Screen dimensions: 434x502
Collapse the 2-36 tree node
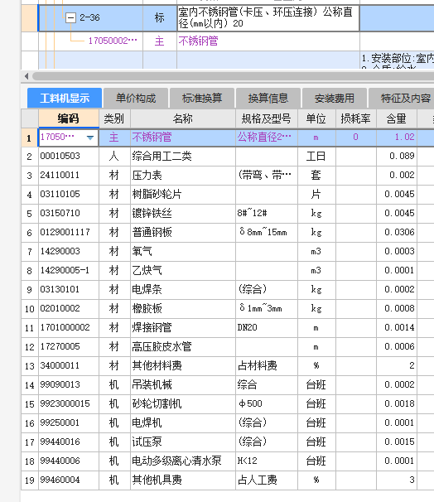(70, 17)
